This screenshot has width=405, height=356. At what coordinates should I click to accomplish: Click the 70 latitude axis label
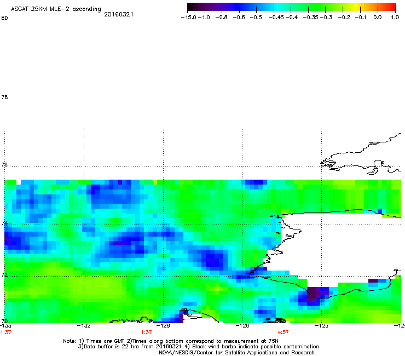pyautogui.click(x=4, y=321)
